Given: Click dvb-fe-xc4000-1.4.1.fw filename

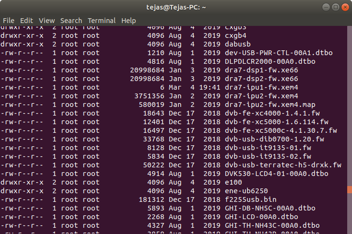Looking at the screenshot, I should [272, 113].
